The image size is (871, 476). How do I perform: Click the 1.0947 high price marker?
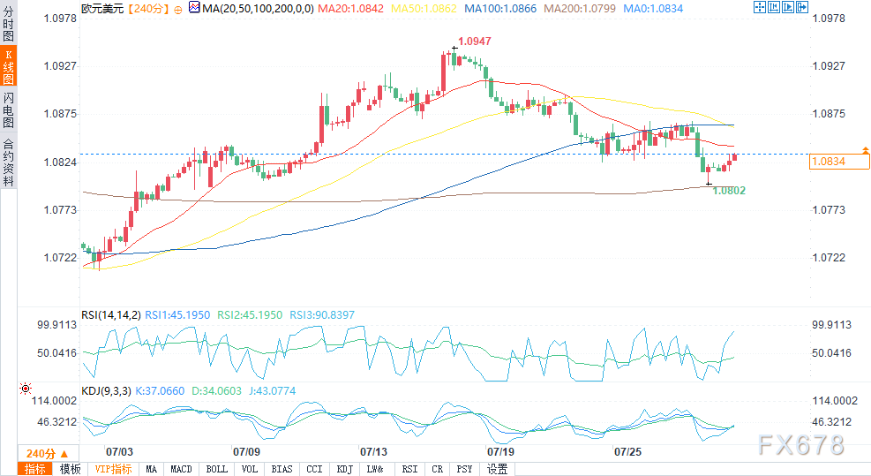(475, 42)
